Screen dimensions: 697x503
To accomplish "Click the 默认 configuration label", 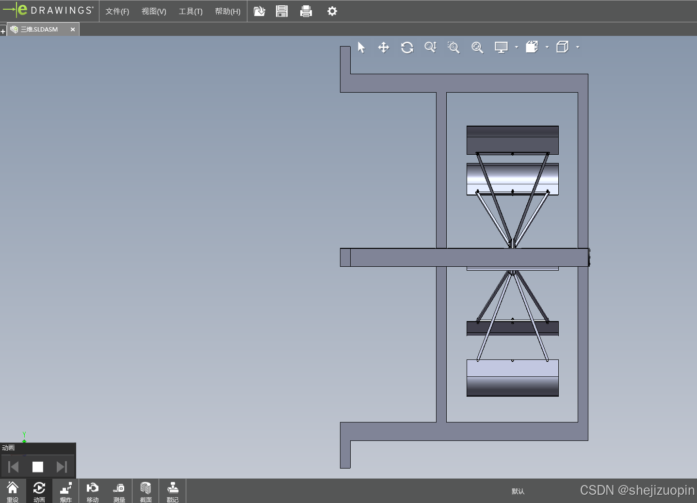I will [518, 491].
